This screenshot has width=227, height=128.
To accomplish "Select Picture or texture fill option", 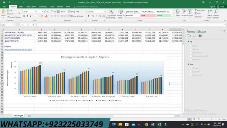I will pyautogui.click(x=191, y=56).
